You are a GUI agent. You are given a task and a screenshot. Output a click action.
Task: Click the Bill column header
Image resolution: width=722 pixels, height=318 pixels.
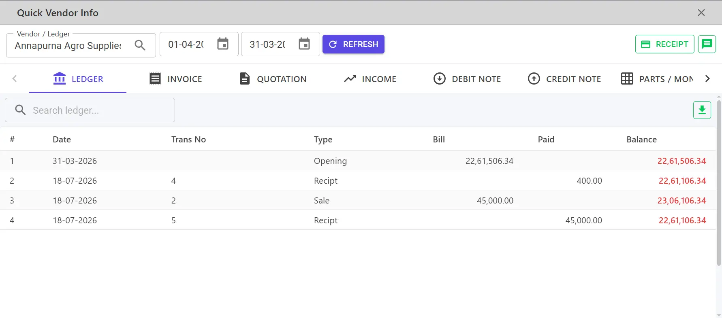click(439, 140)
